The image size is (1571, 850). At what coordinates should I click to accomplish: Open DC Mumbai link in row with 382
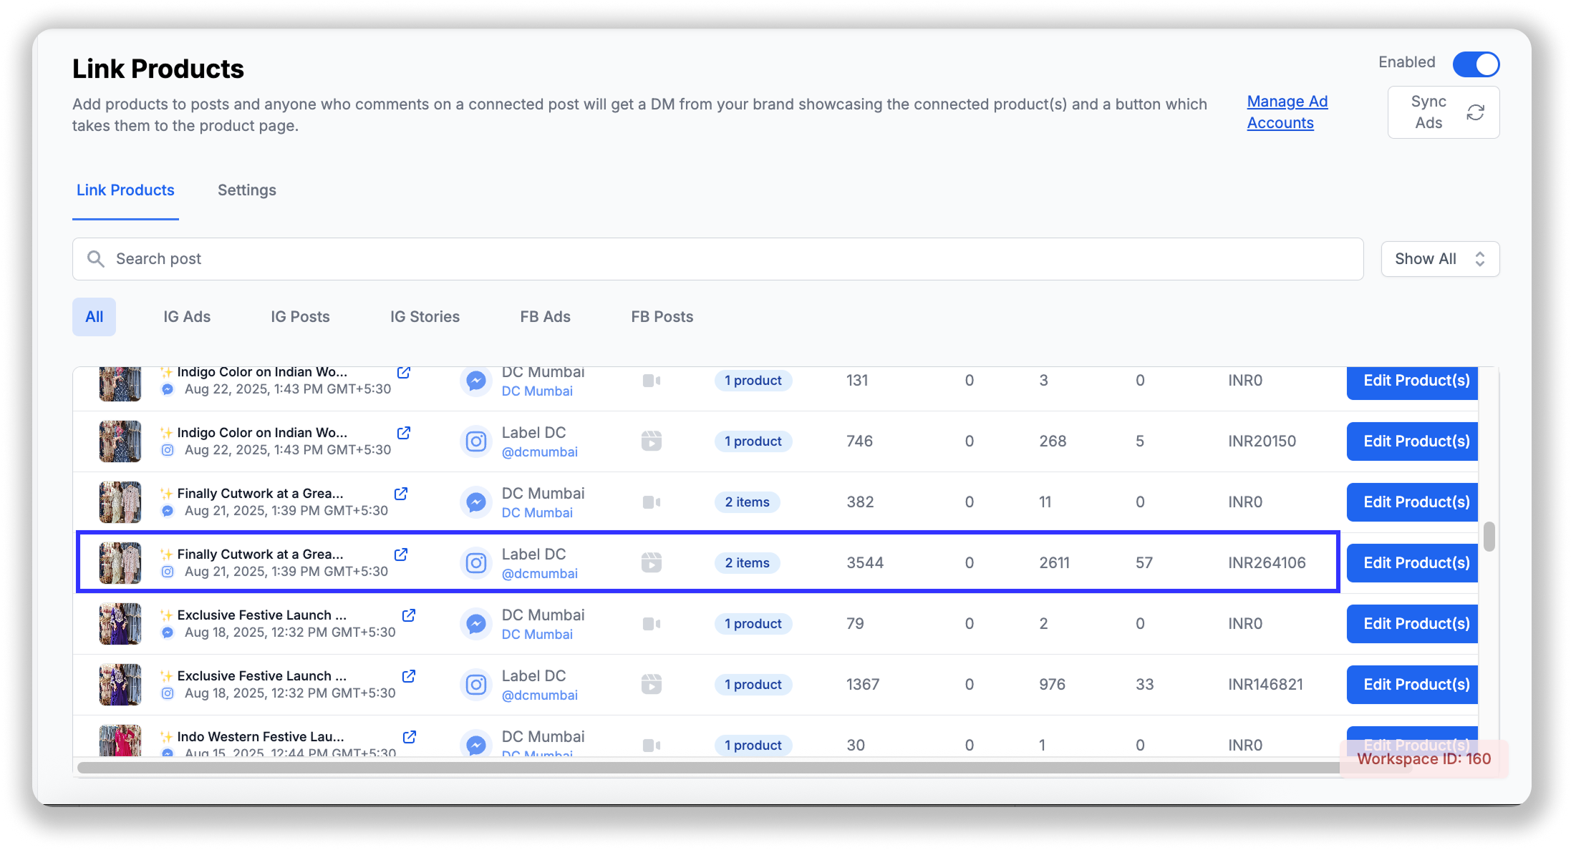[x=537, y=513]
